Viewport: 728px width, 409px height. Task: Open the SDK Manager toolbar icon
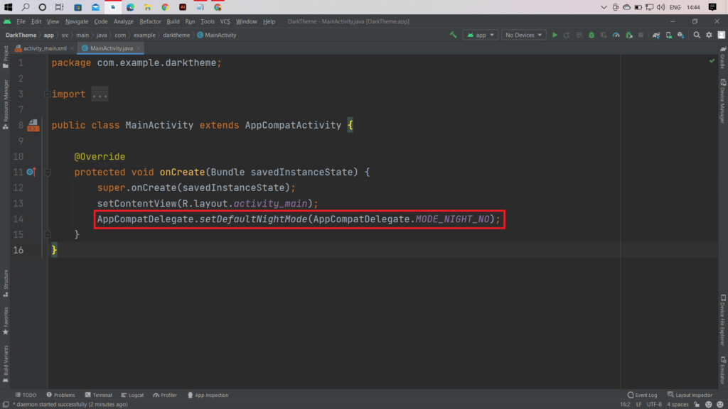(x=682, y=35)
